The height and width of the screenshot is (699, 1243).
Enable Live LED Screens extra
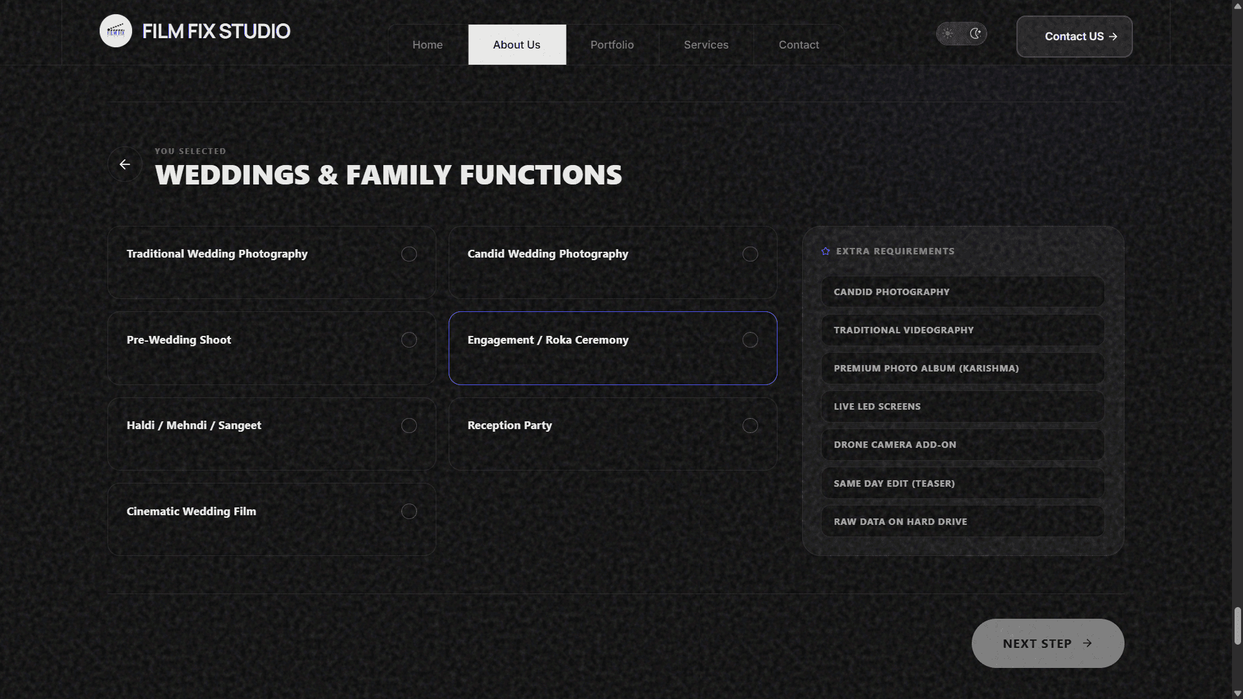[962, 406]
